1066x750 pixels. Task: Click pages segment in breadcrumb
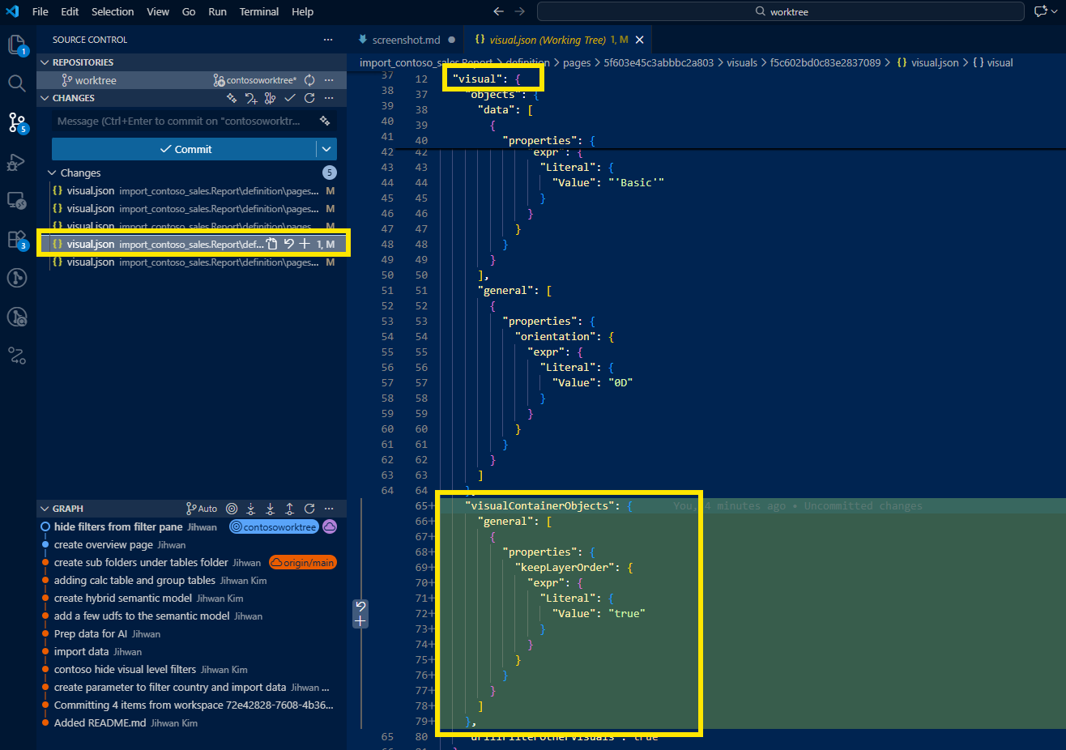pos(577,62)
